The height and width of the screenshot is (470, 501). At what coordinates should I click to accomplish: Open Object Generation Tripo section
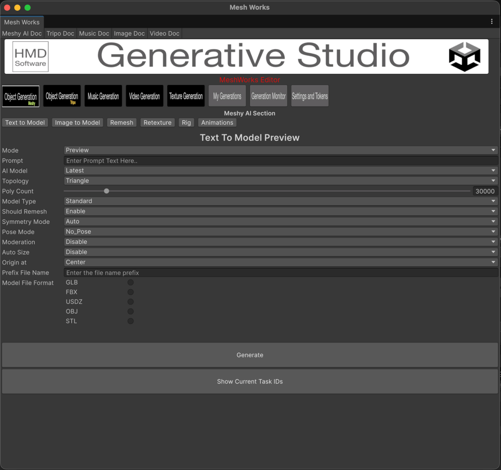(x=62, y=96)
